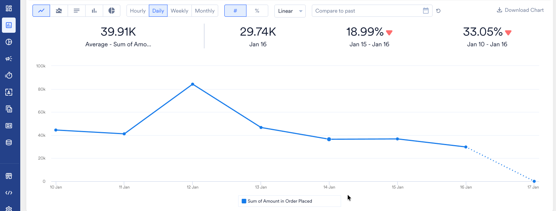Switch chart to area chart view
Image resolution: width=556 pixels, height=211 pixels.
tap(59, 11)
